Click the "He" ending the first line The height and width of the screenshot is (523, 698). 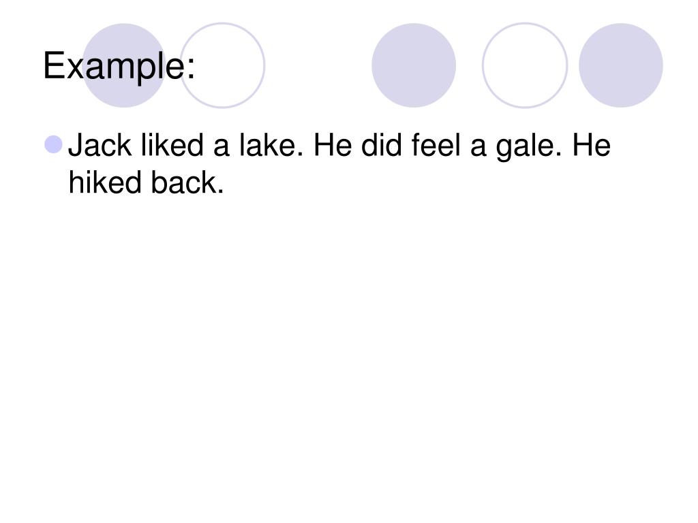592,145
